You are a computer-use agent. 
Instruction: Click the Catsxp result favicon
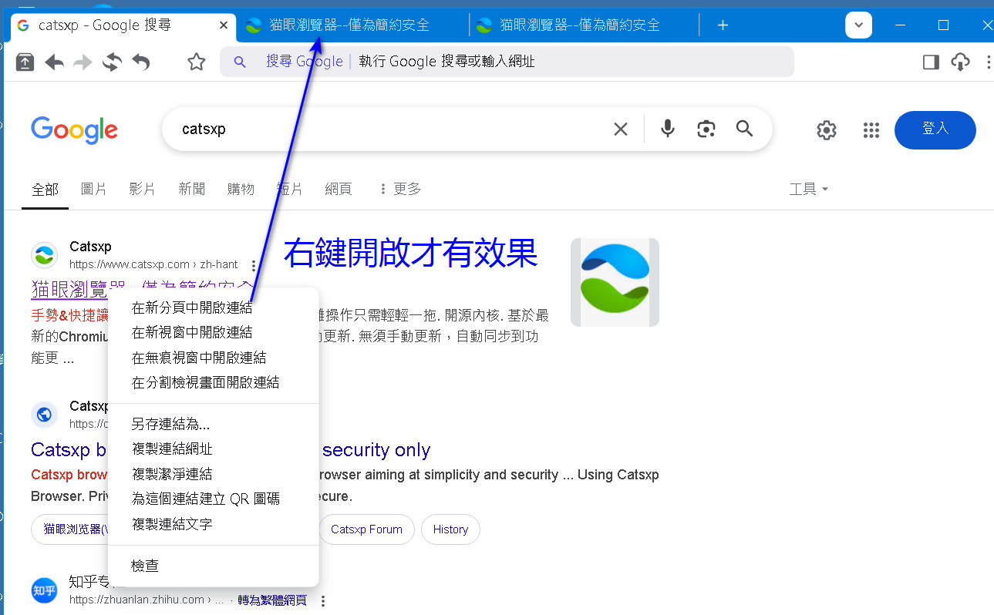[x=44, y=255]
